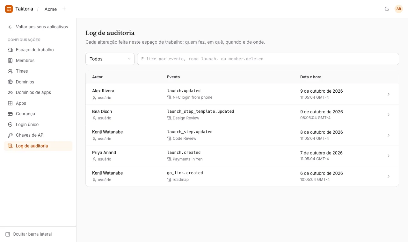Click the Chaves de API key icon
Image resolution: width=408 pixels, height=242 pixels.
point(10,135)
